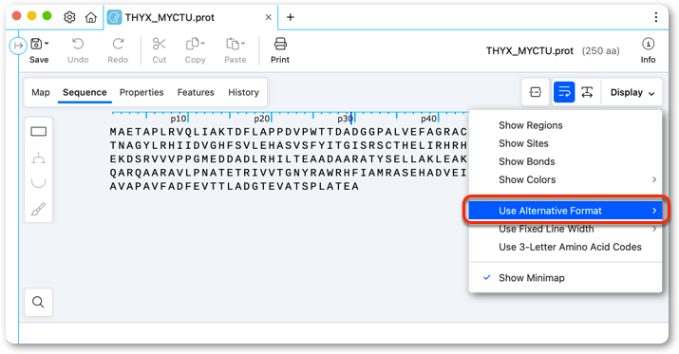Switch to the Properties tab
679x354 pixels.
[141, 92]
